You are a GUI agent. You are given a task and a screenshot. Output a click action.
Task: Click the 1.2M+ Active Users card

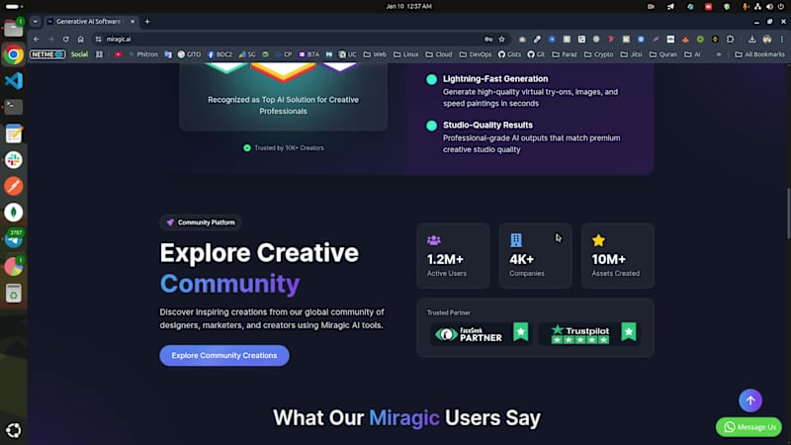point(453,256)
